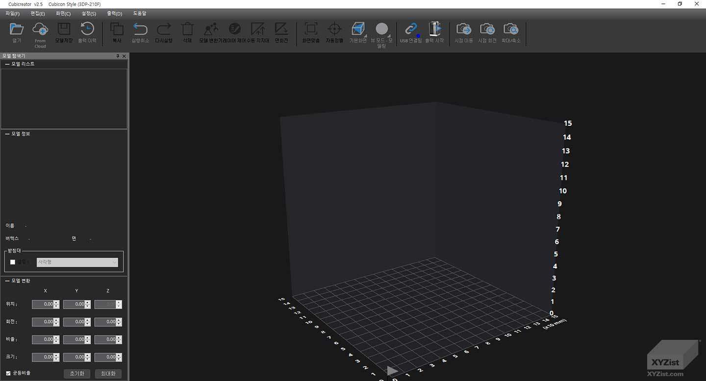The height and width of the screenshot is (381, 706).
Task: Click the 최대화 maximize-size button
Action: (108, 374)
